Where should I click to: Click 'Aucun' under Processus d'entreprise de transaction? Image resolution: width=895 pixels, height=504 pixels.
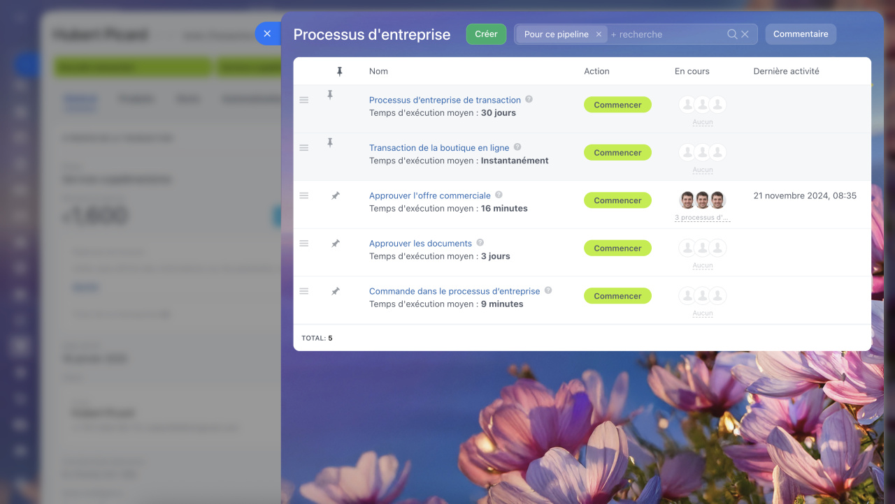point(703,122)
